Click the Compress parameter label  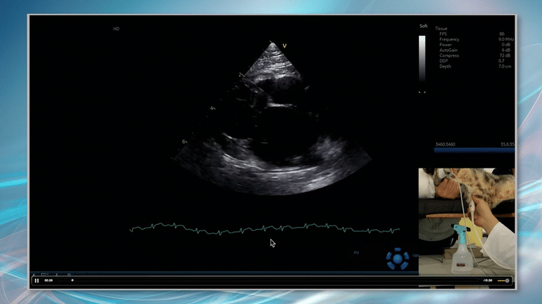point(449,56)
